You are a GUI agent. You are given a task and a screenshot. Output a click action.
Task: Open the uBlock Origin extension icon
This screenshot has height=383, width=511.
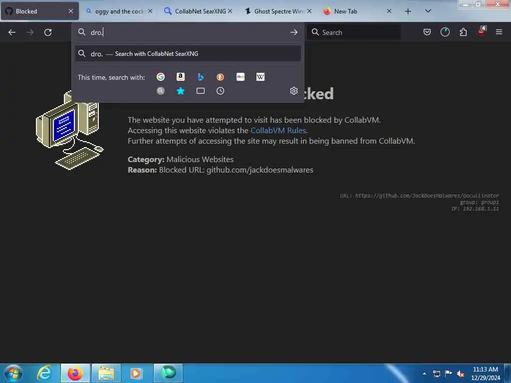point(482,31)
